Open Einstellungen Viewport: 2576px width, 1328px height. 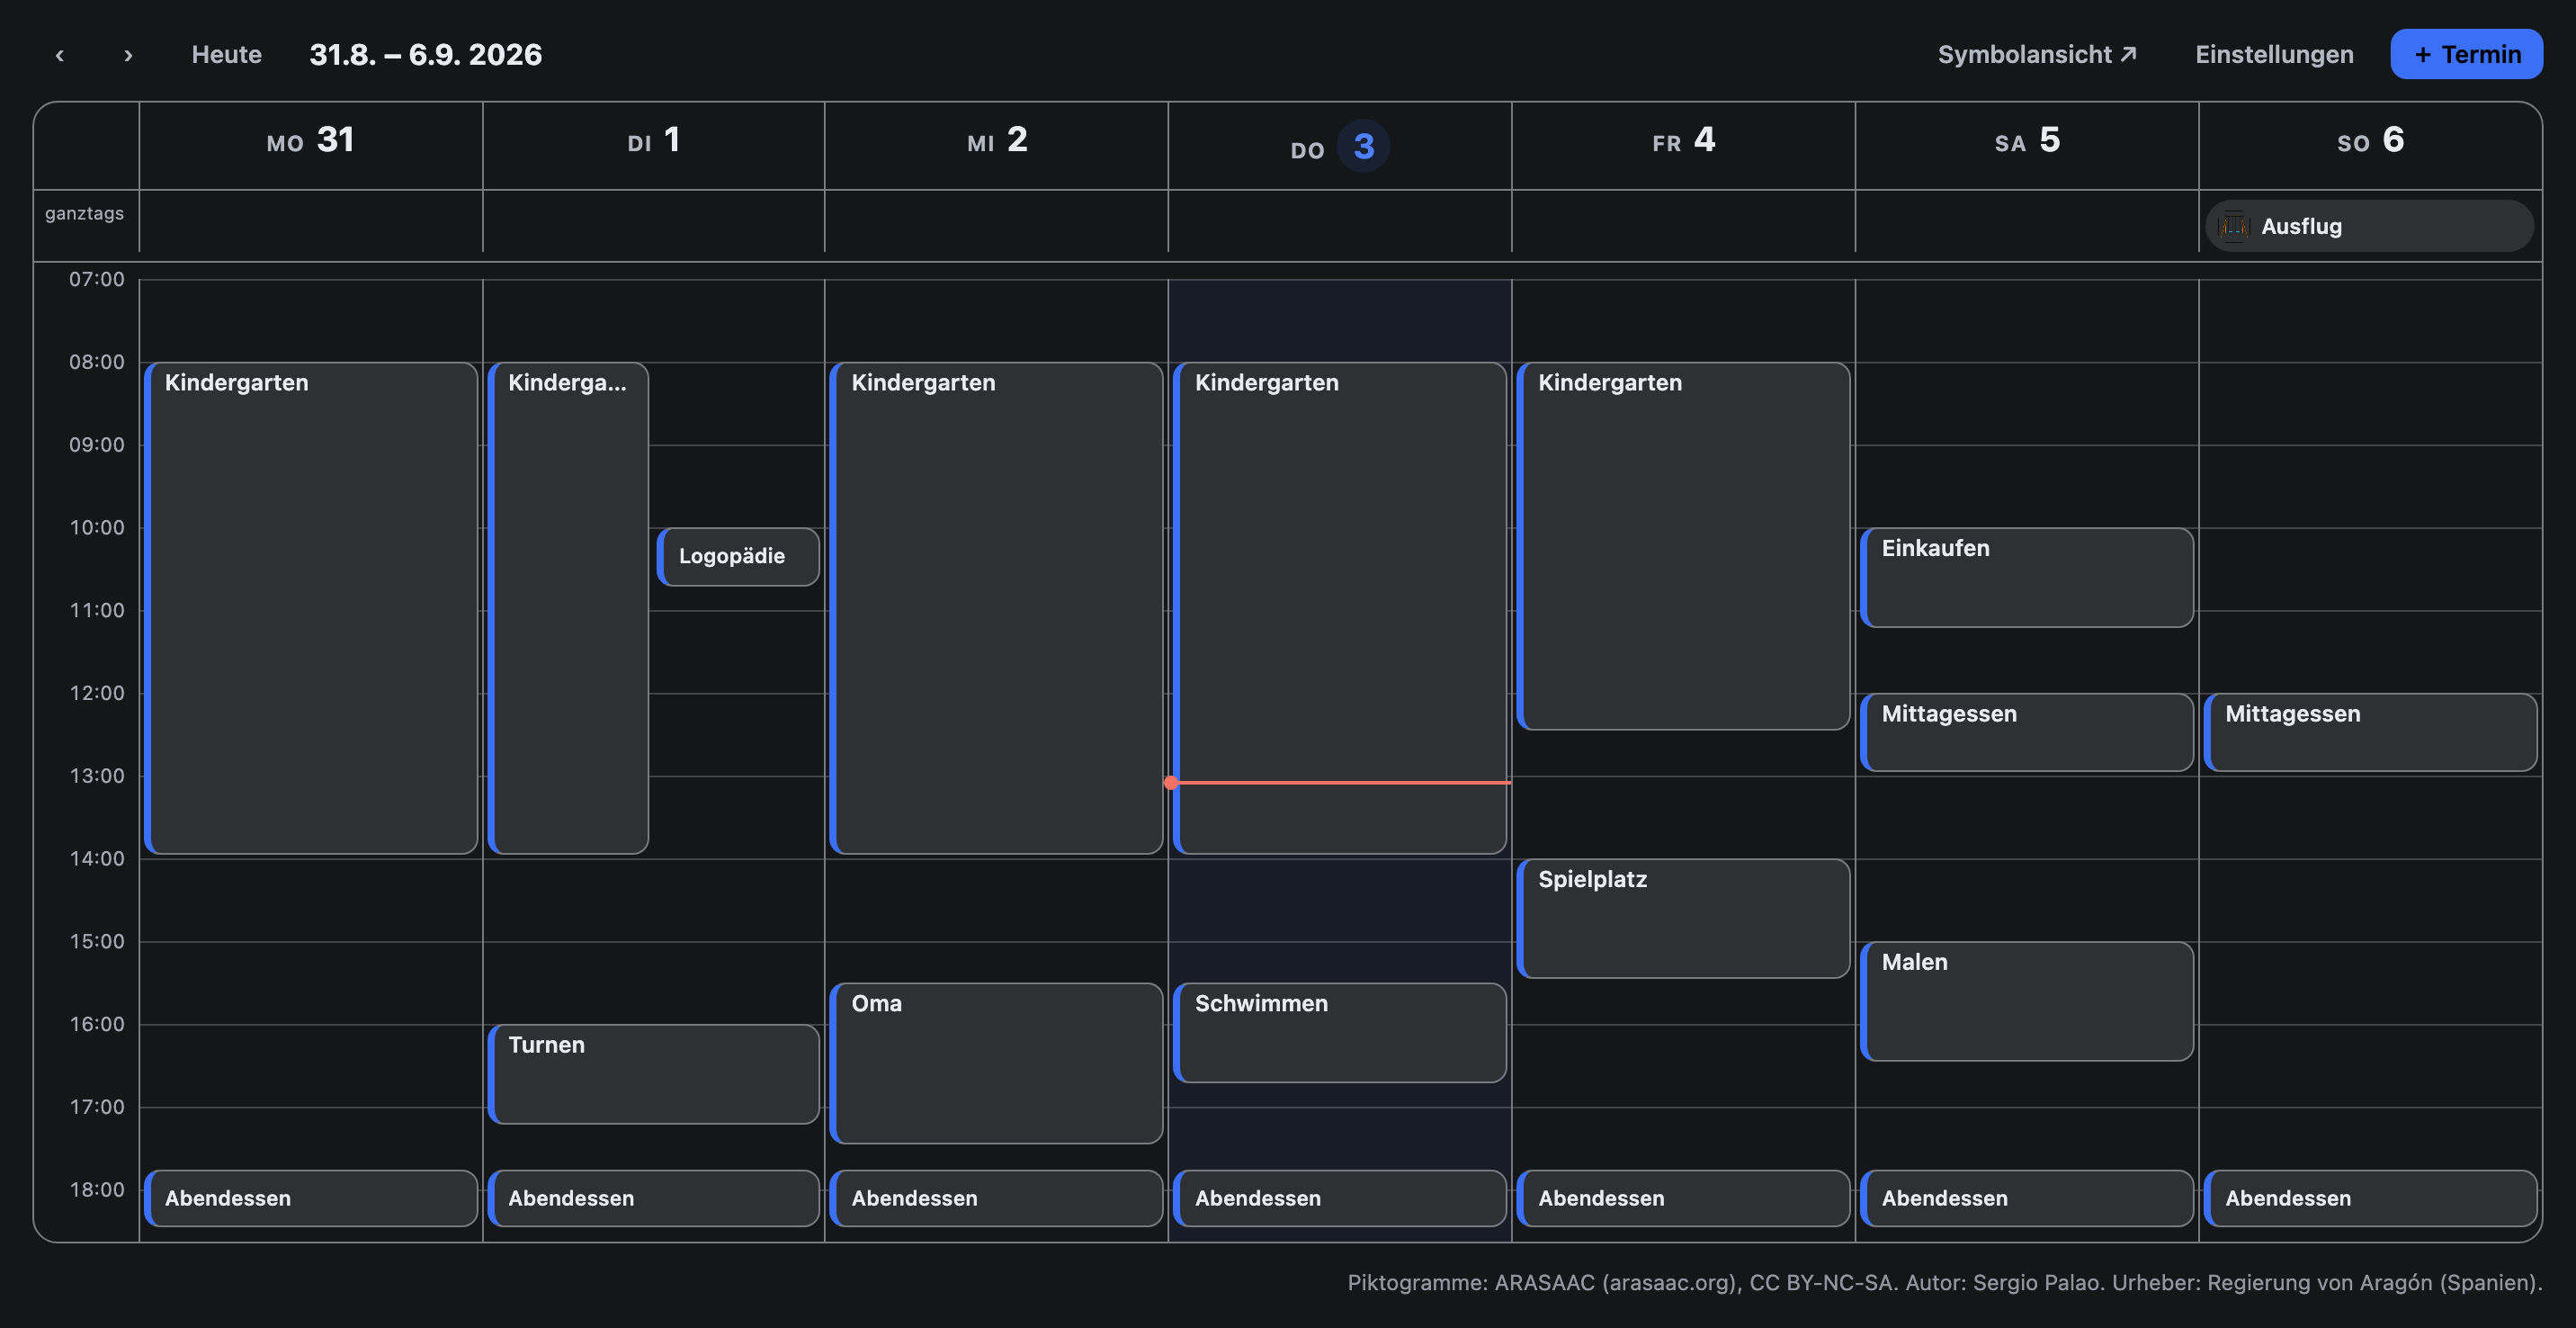tap(2274, 55)
